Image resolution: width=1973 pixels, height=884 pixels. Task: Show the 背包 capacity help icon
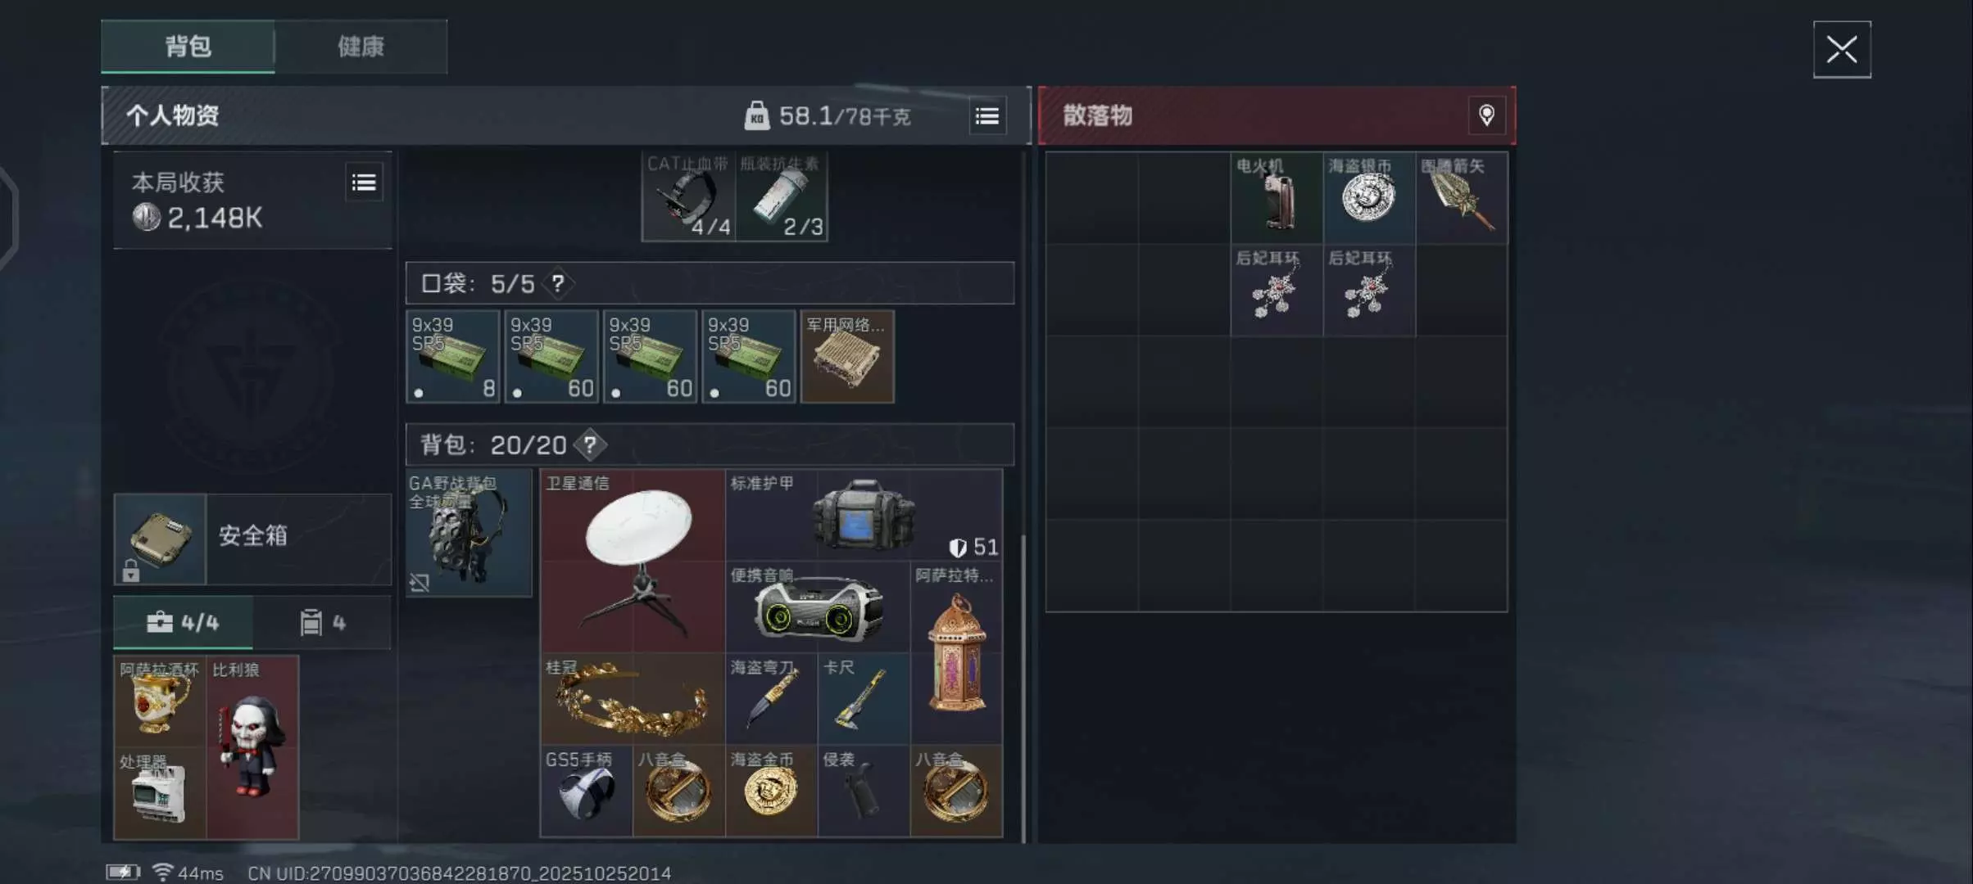coord(590,444)
